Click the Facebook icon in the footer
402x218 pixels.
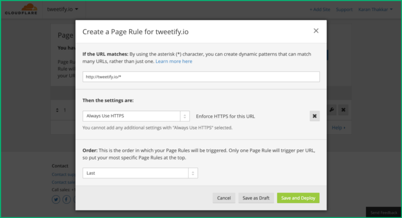[67, 199]
